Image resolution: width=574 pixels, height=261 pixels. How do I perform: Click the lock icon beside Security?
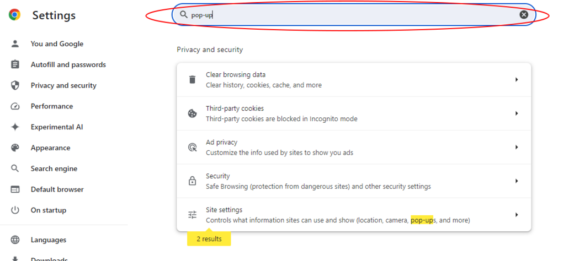192,181
